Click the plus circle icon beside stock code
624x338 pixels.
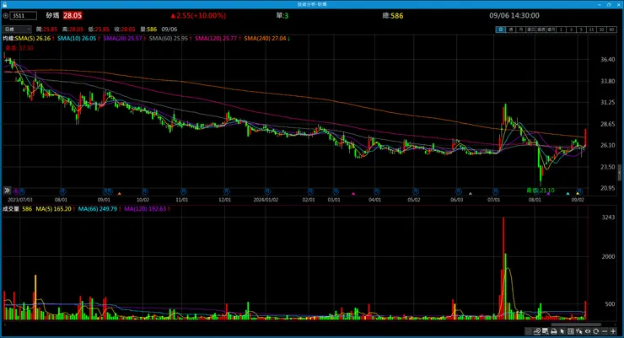click(6, 15)
